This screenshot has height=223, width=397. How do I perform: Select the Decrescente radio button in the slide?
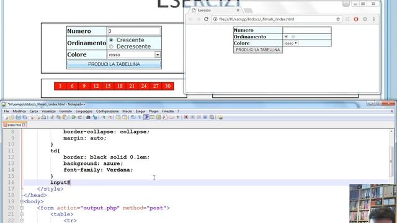(x=111, y=46)
